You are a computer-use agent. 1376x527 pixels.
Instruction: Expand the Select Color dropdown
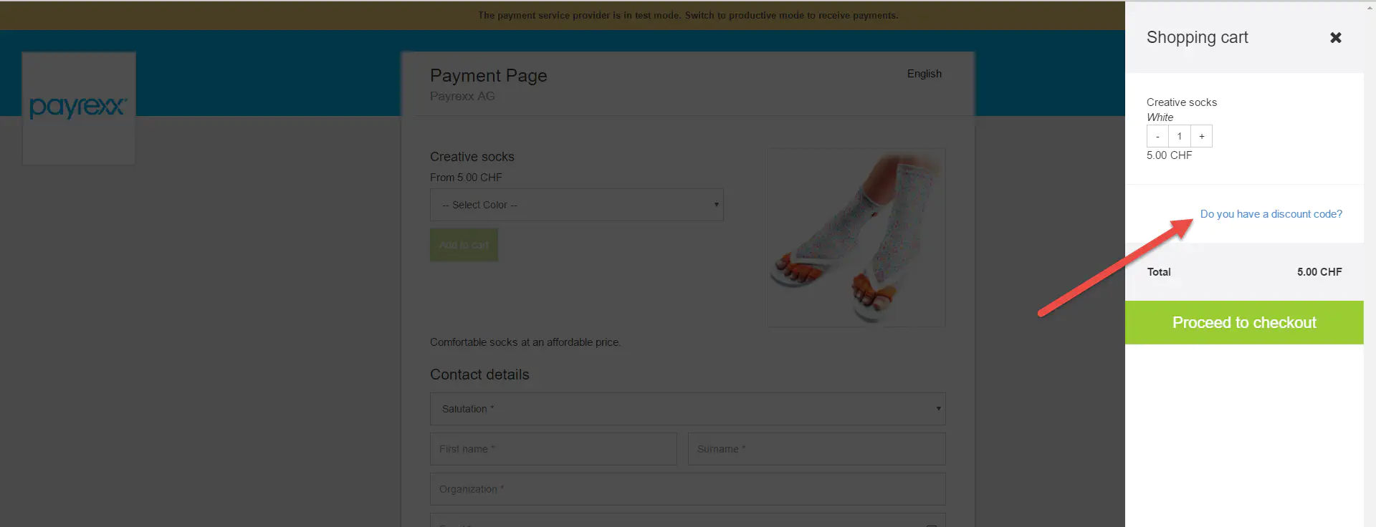point(576,205)
